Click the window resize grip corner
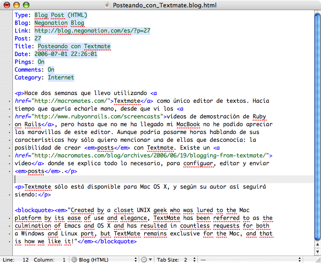Viewport: 321px width, 263px height. point(317,260)
